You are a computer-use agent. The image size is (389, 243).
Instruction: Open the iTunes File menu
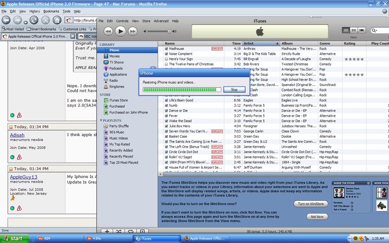[x=101, y=21]
